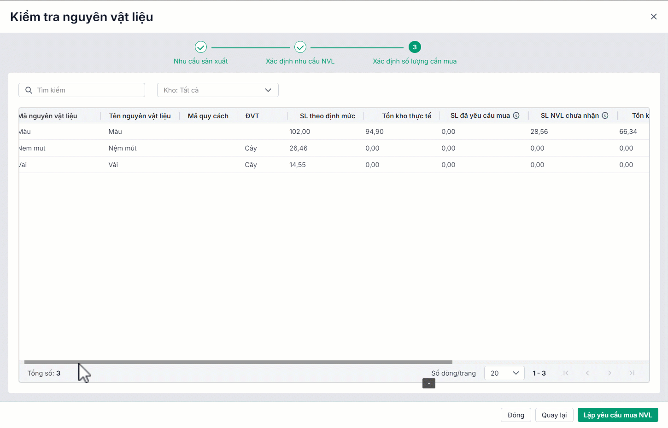668x428 pixels.
Task: Click info icon beside SL NVL chưa nhận
Action: 605,116
